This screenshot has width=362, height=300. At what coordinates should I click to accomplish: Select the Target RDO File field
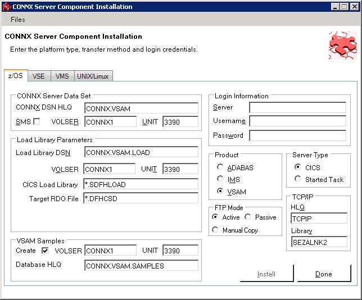141,198
